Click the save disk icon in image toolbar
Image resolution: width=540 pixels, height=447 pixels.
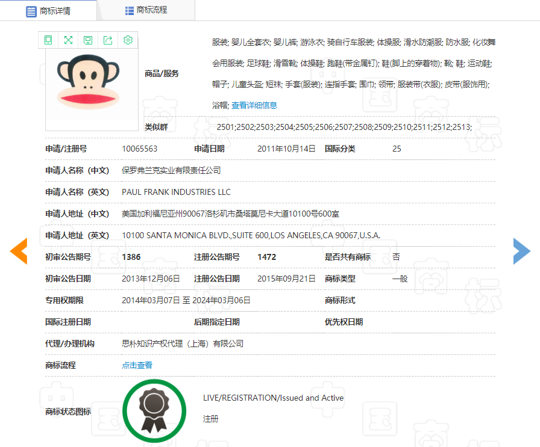(x=88, y=40)
